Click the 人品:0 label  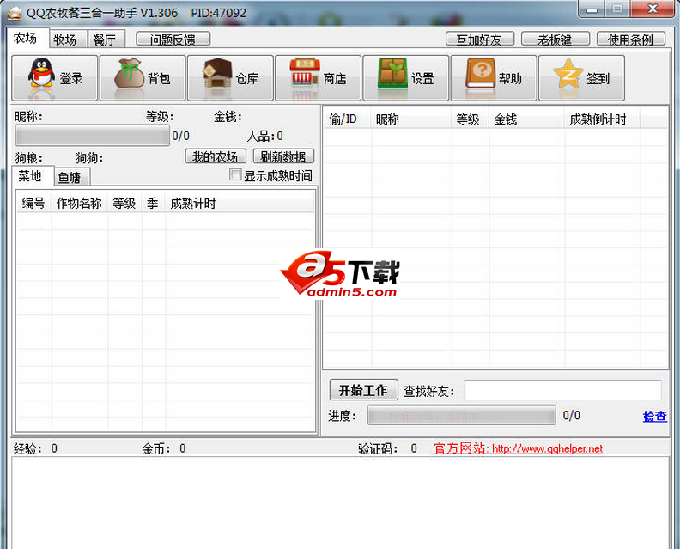click(265, 137)
